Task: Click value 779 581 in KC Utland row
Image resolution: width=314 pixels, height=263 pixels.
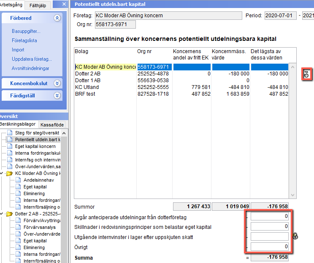Action: pos(201,87)
